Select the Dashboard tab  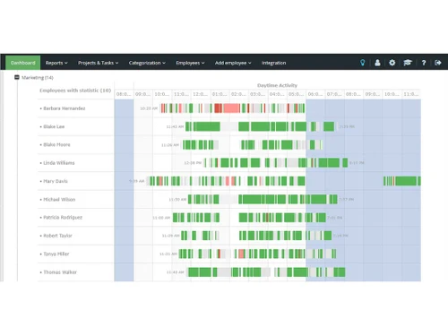point(23,63)
